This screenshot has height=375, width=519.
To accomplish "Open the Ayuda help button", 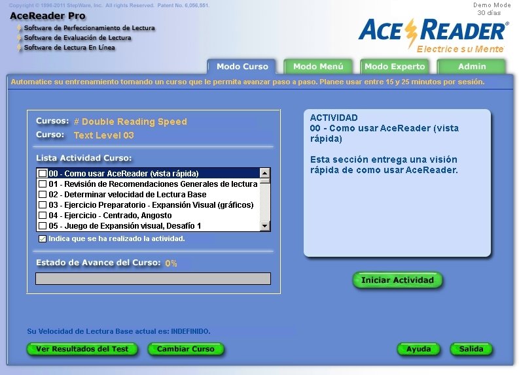I will click(x=418, y=349).
